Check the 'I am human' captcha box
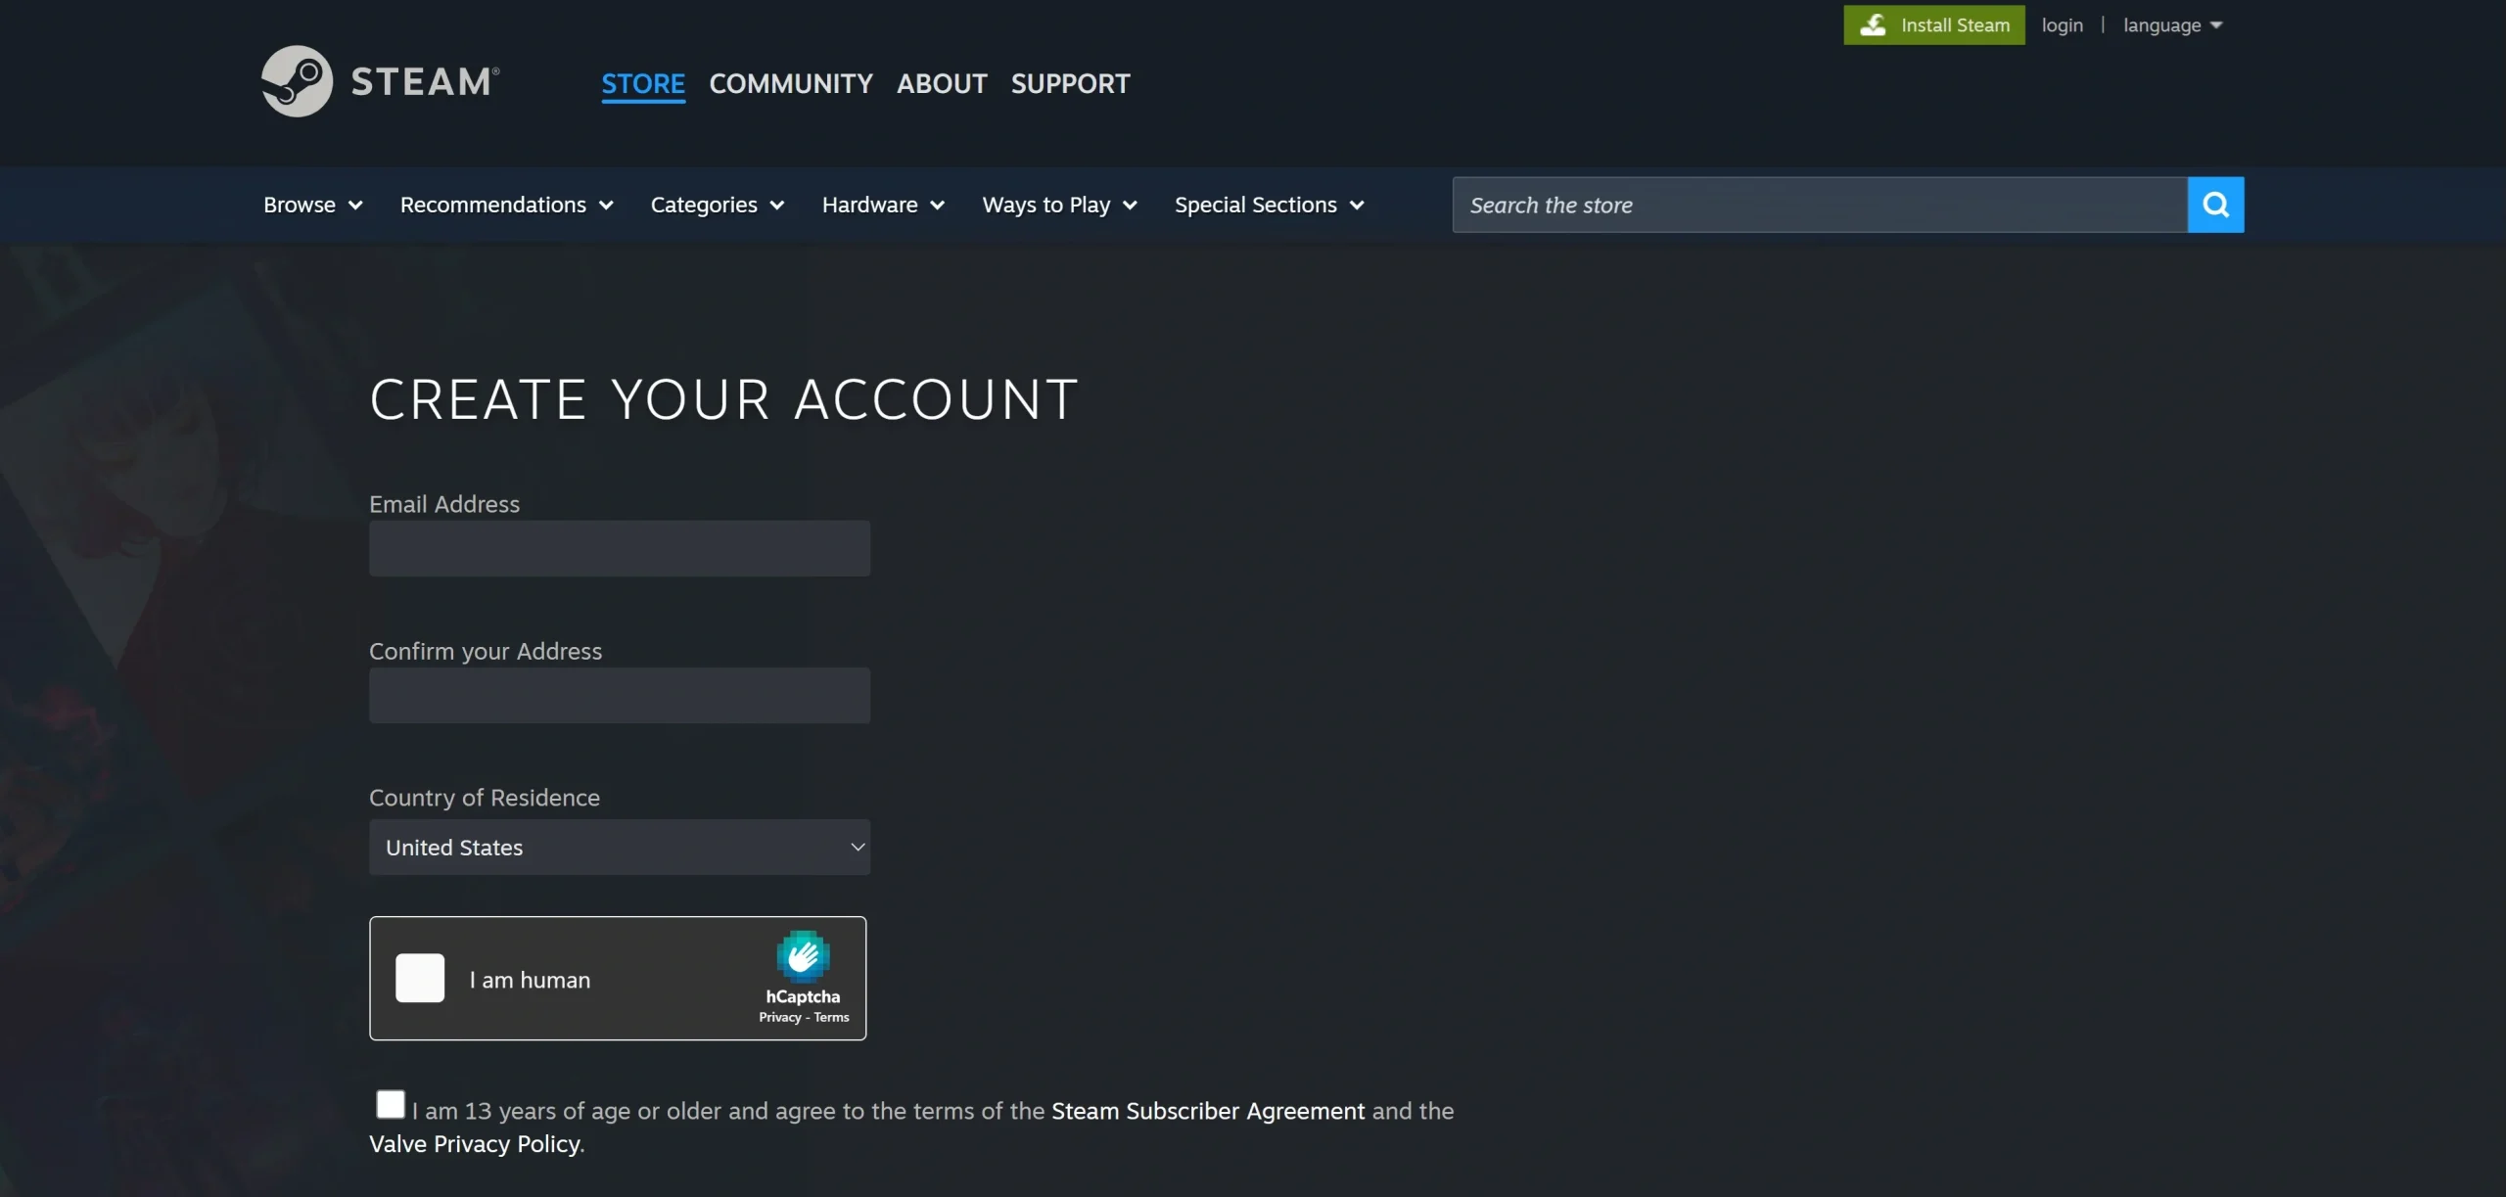Screen dimensions: 2506x1197 [420, 978]
